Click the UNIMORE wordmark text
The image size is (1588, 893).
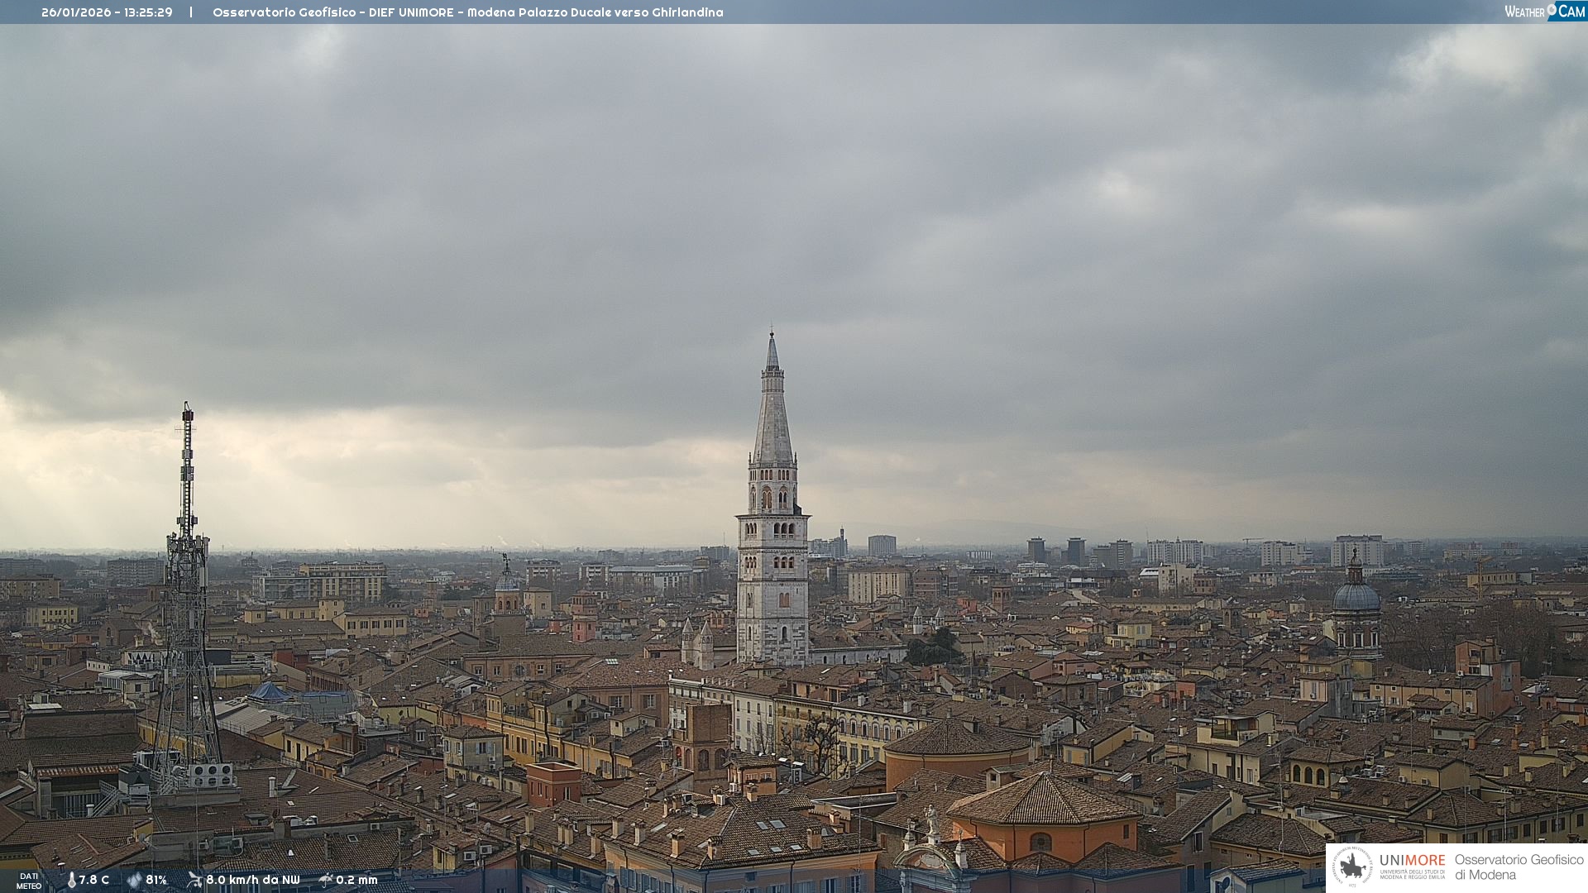(1412, 861)
